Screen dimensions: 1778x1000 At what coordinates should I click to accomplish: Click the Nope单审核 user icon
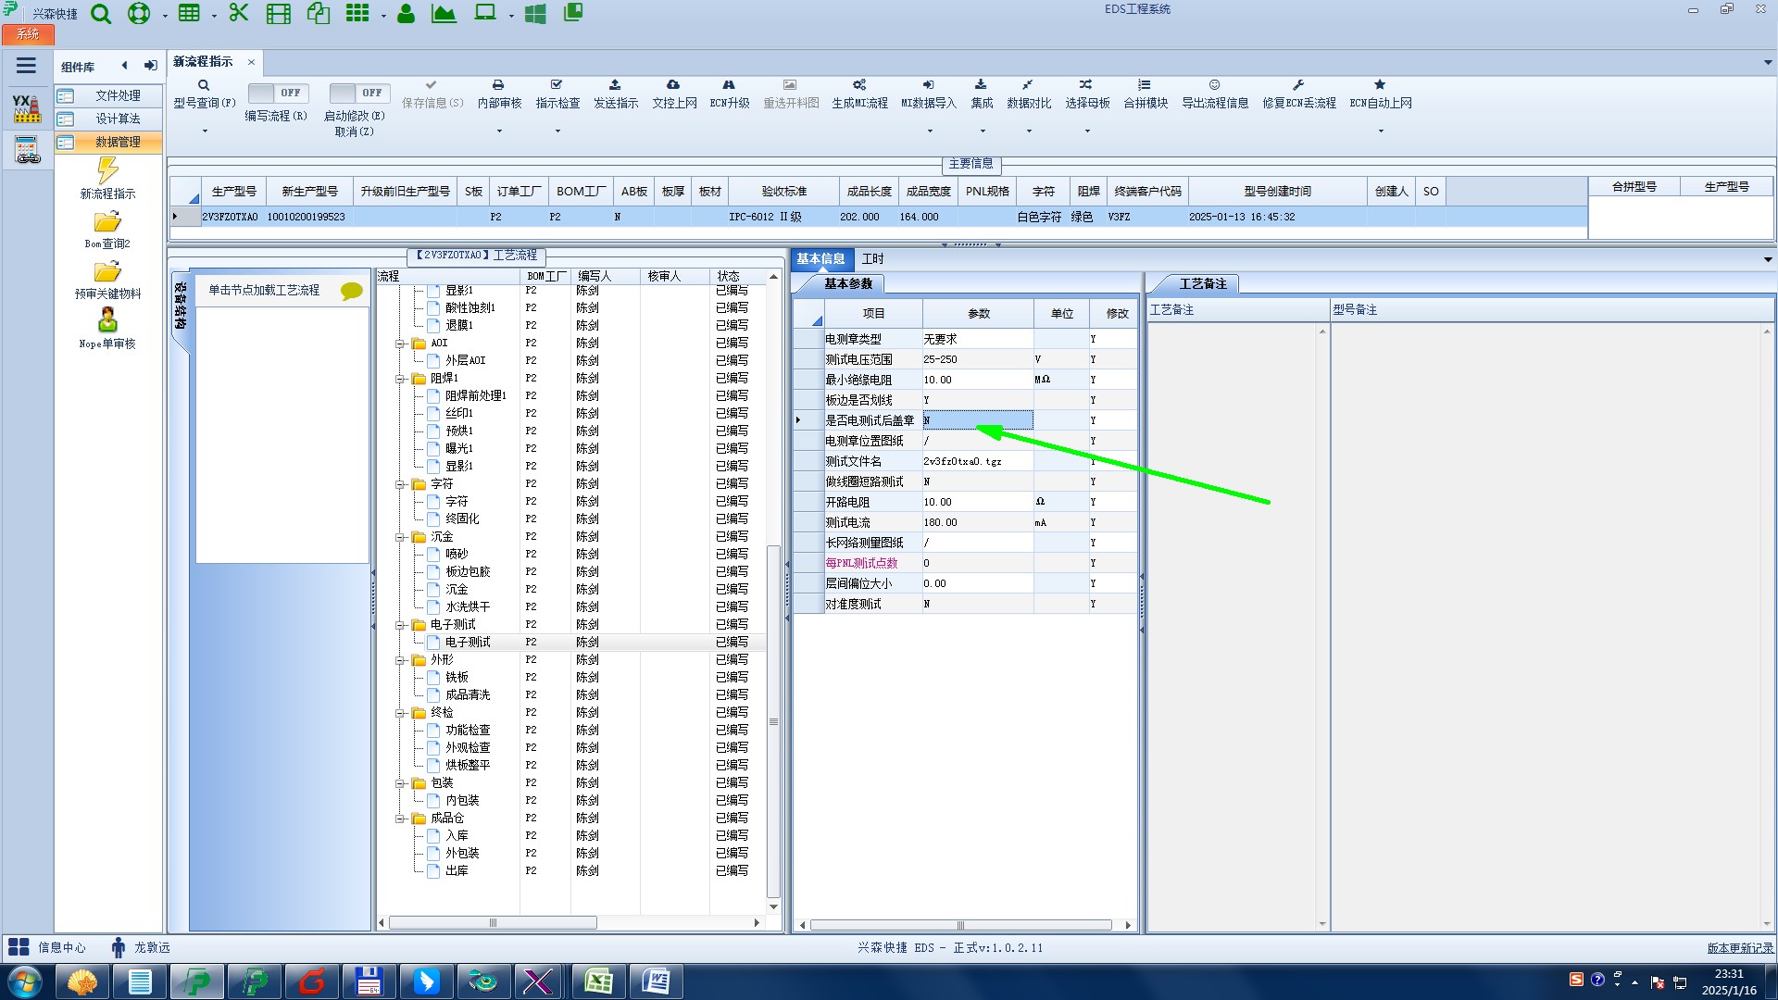point(107,320)
